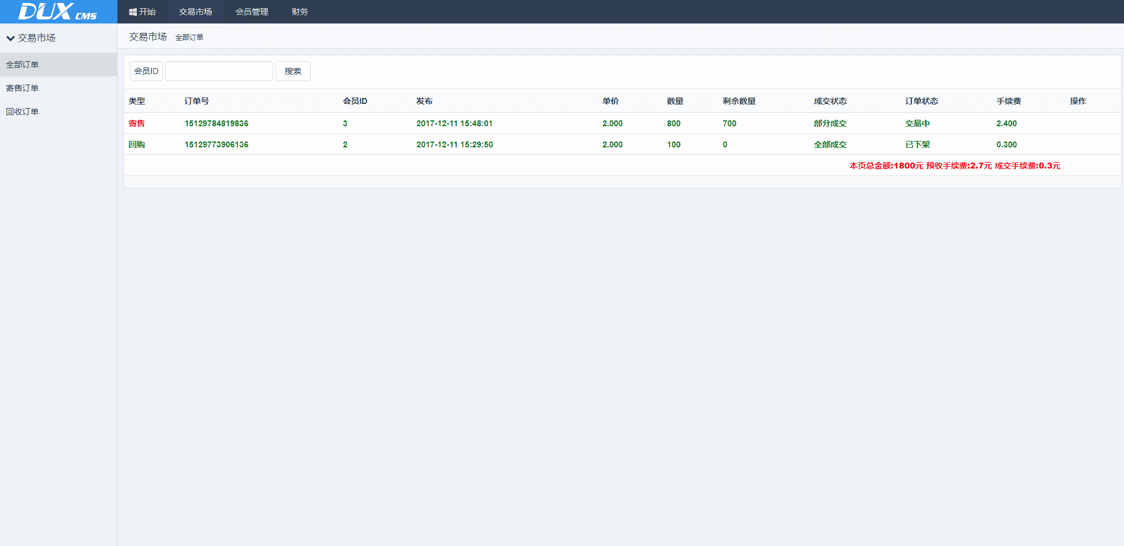
Task: Click the 发布 column header
Action: coord(425,101)
